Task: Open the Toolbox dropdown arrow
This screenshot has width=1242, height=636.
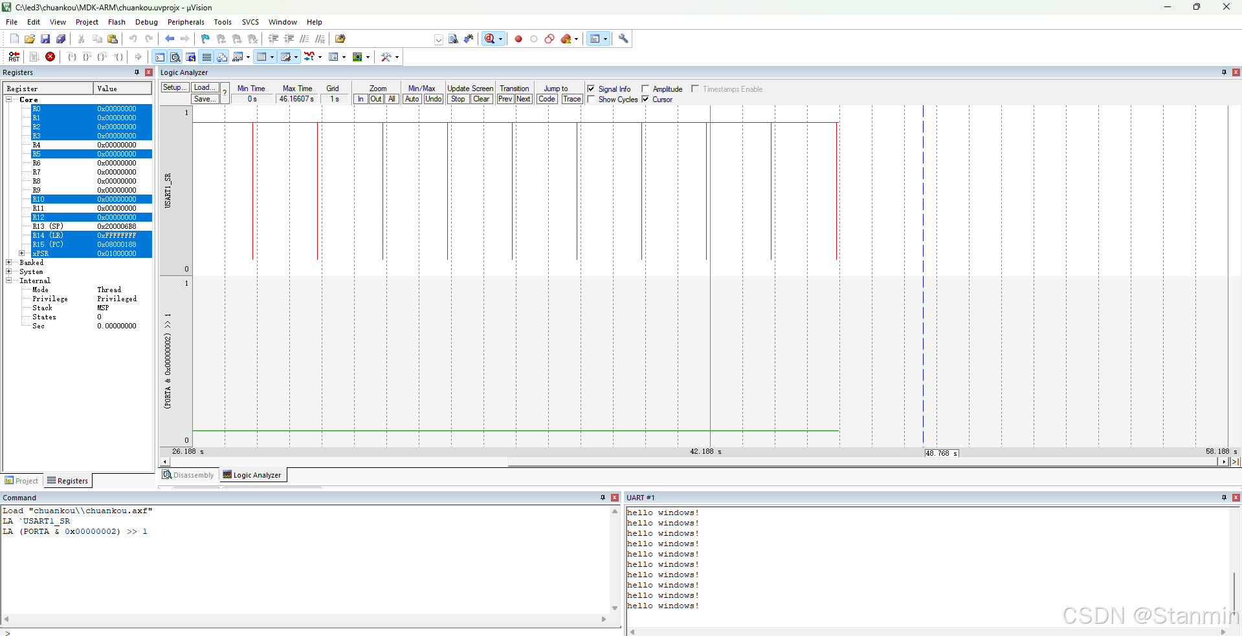Action: tap(397, 57)
